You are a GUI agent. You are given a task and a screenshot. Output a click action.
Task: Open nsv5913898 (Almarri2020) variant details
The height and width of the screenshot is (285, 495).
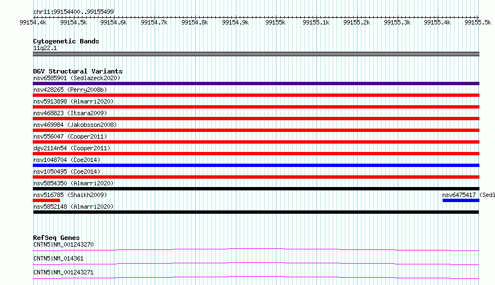pyautogui.click(x=73, y=101)
